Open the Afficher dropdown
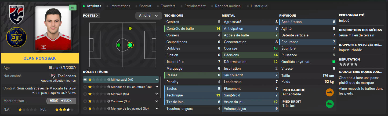 pyautogui.click(x=148, y=16)
